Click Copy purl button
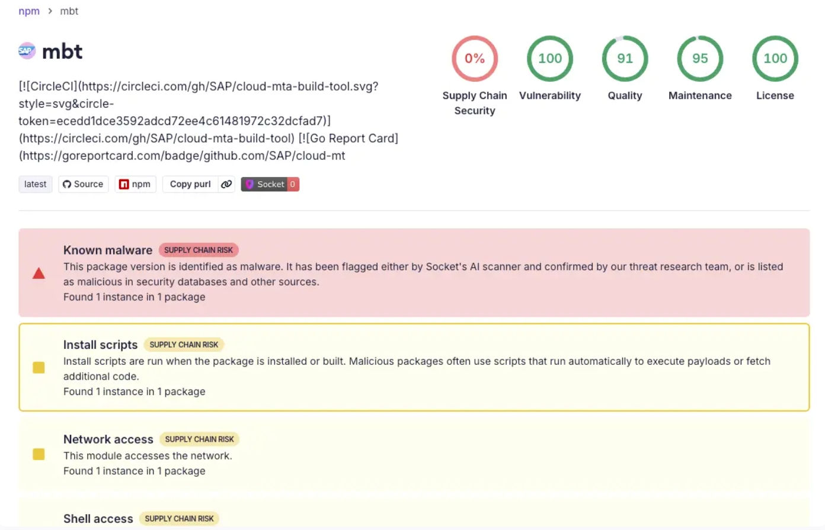The height and width of the screenshot is (530, 825). coord(190,184)
